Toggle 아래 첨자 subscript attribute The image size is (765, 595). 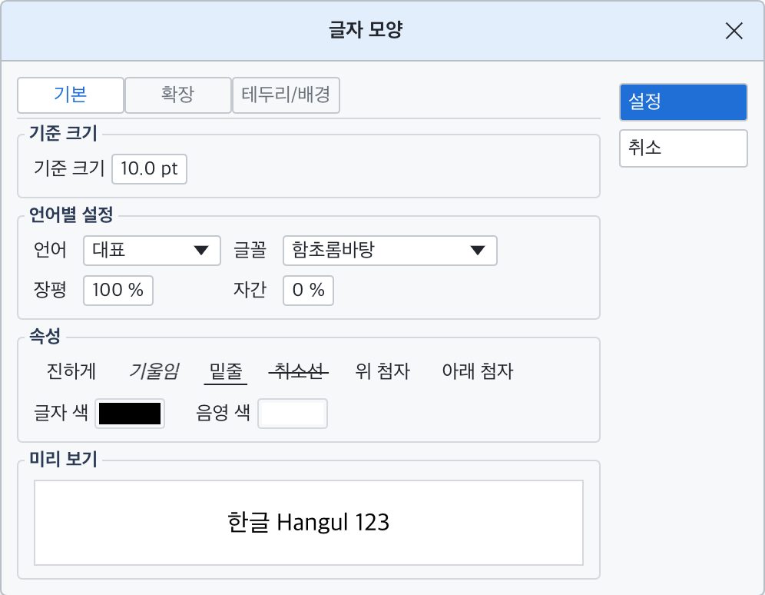[478, 371]
